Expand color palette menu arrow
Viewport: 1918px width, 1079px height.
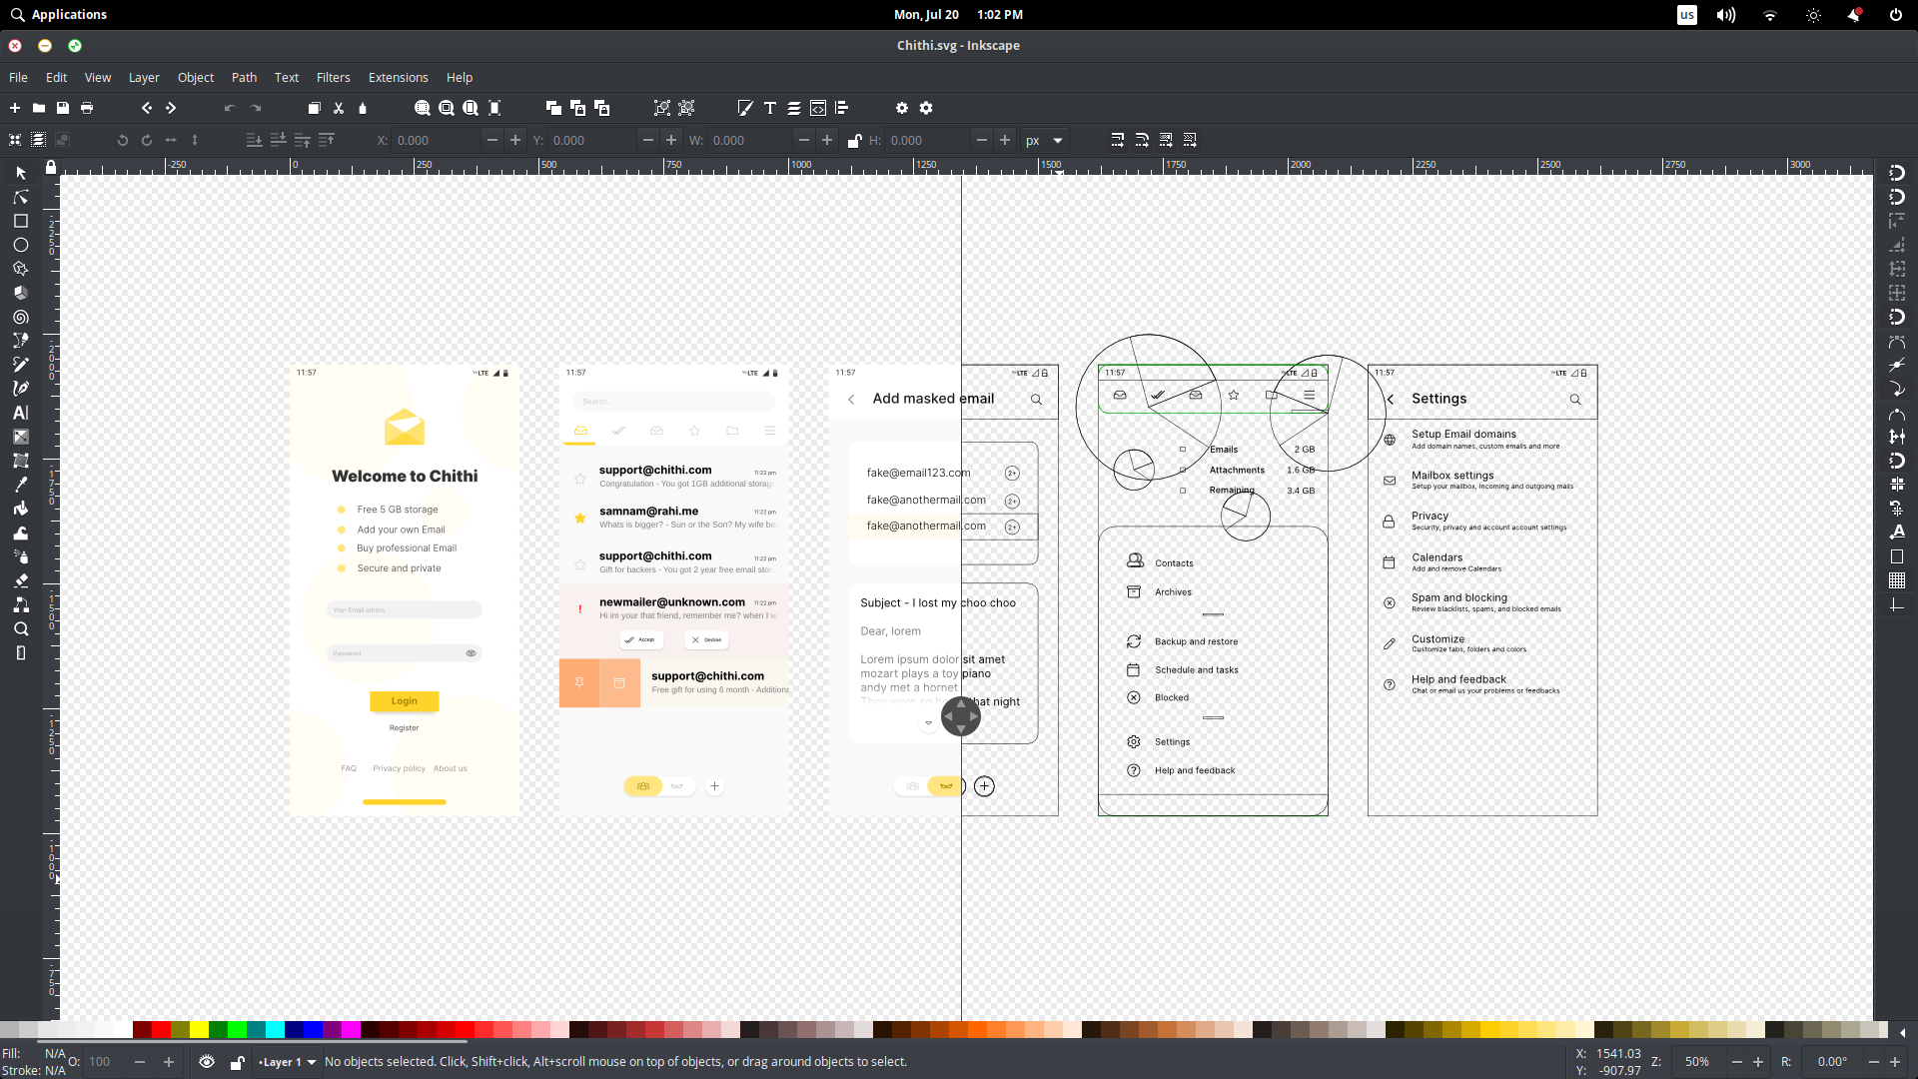[x=1902, y=1032]
